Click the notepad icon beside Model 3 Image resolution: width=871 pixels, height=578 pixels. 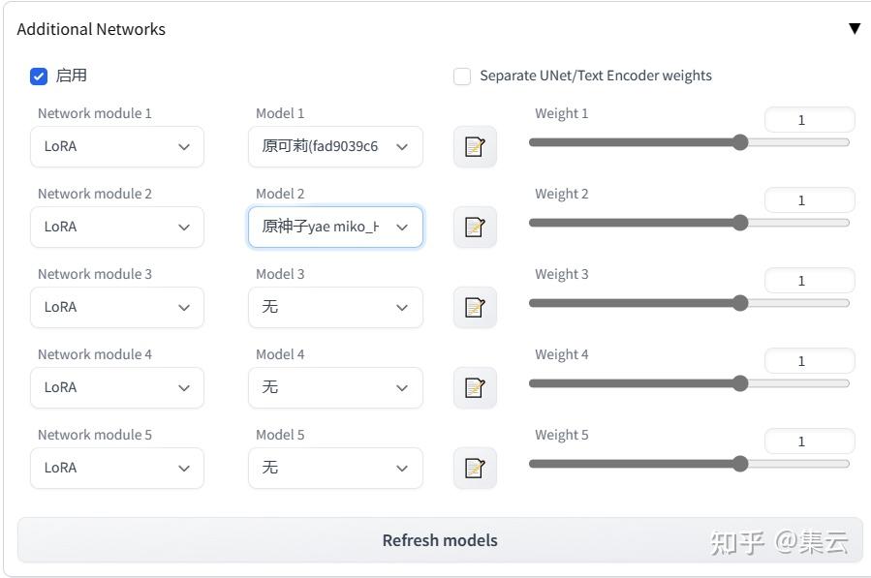(x=475, y=308)
